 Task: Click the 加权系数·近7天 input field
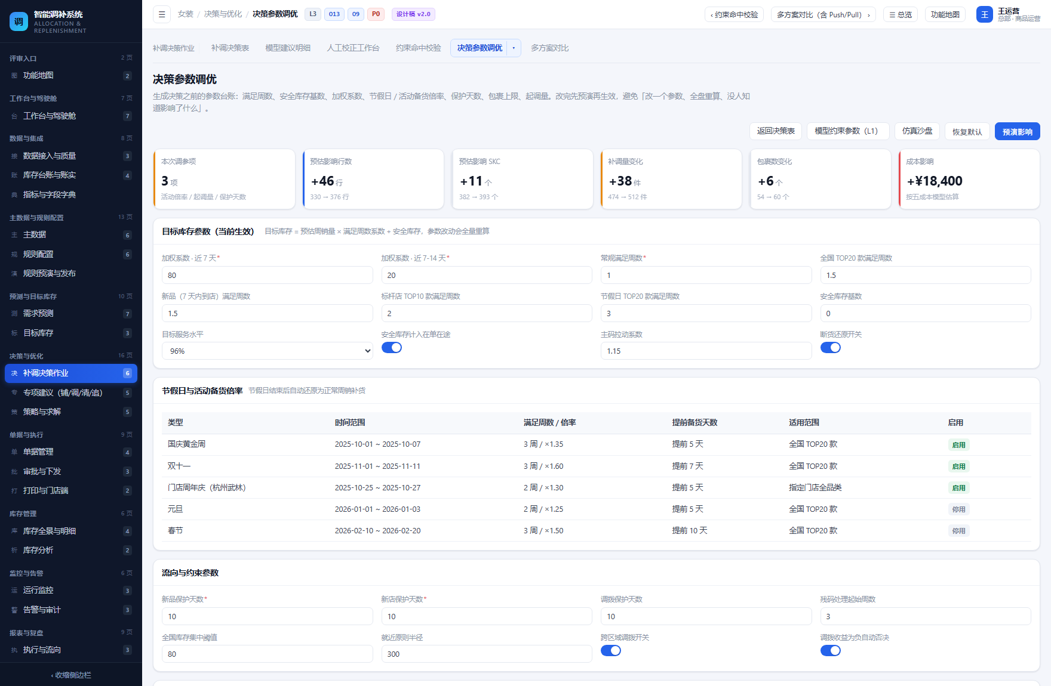[268, 275]
